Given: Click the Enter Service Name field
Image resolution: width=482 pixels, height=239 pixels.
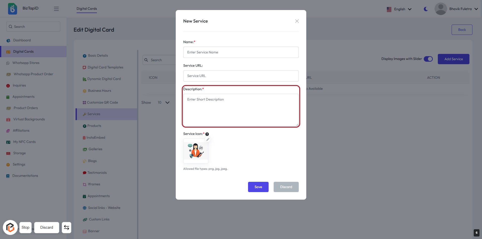Looking at the screenshot, I should pyautogui.click(x=241, y=52).
